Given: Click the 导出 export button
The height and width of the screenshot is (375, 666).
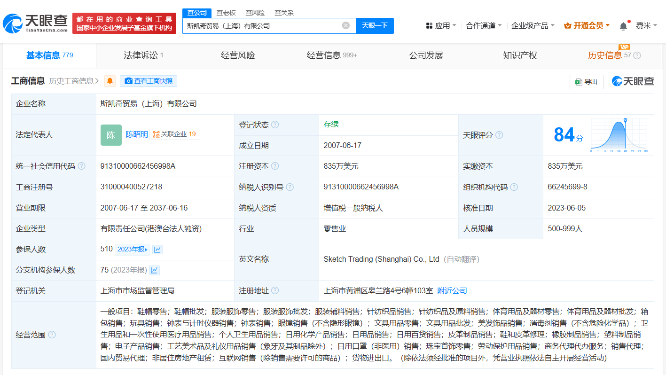Looking at the screenshot, I should coord(587,82).
